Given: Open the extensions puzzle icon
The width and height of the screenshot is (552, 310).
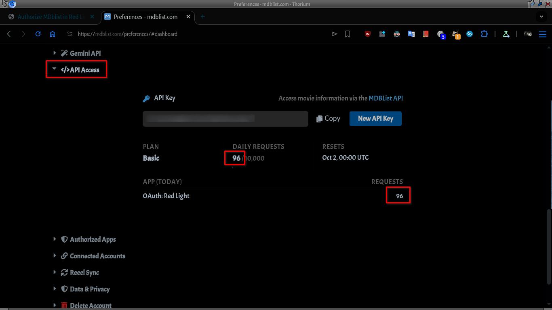Looking at the screenshot, I should coord(484,34).
